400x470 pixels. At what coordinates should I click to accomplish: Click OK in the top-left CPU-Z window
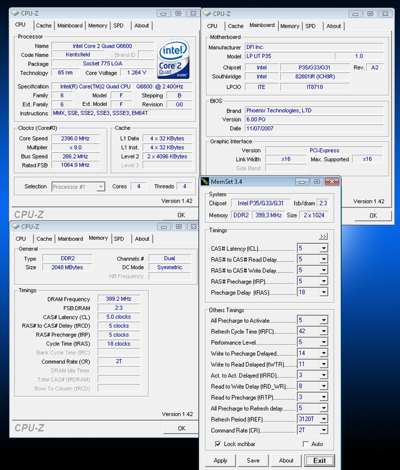click(x=181, y=215)
